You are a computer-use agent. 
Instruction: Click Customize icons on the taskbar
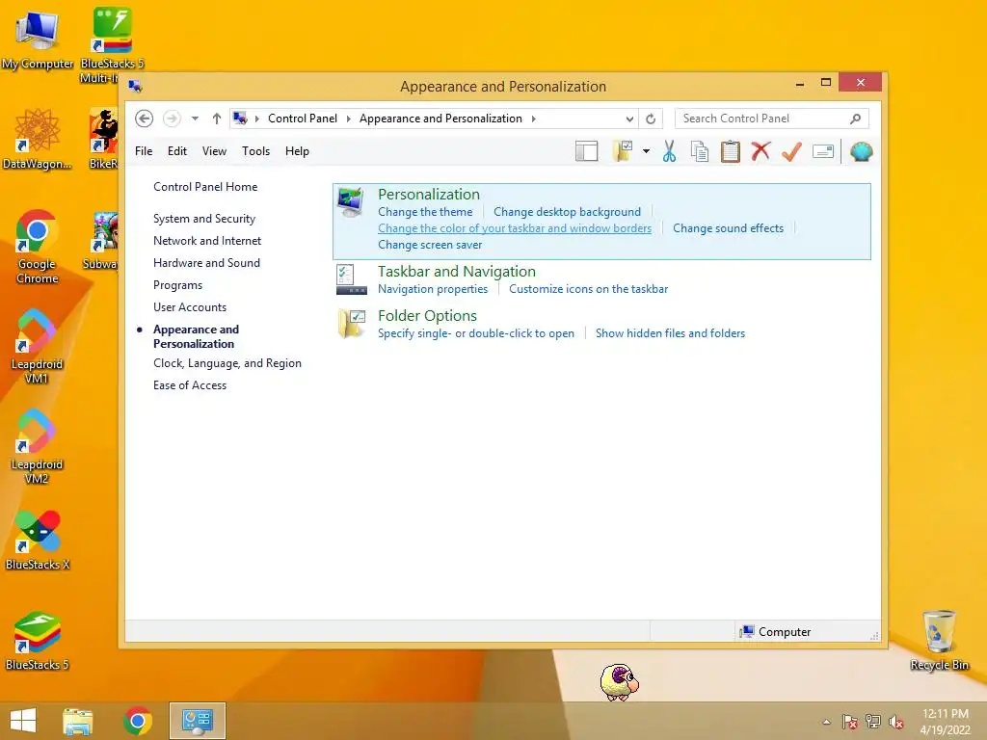[x=589, y=289]
